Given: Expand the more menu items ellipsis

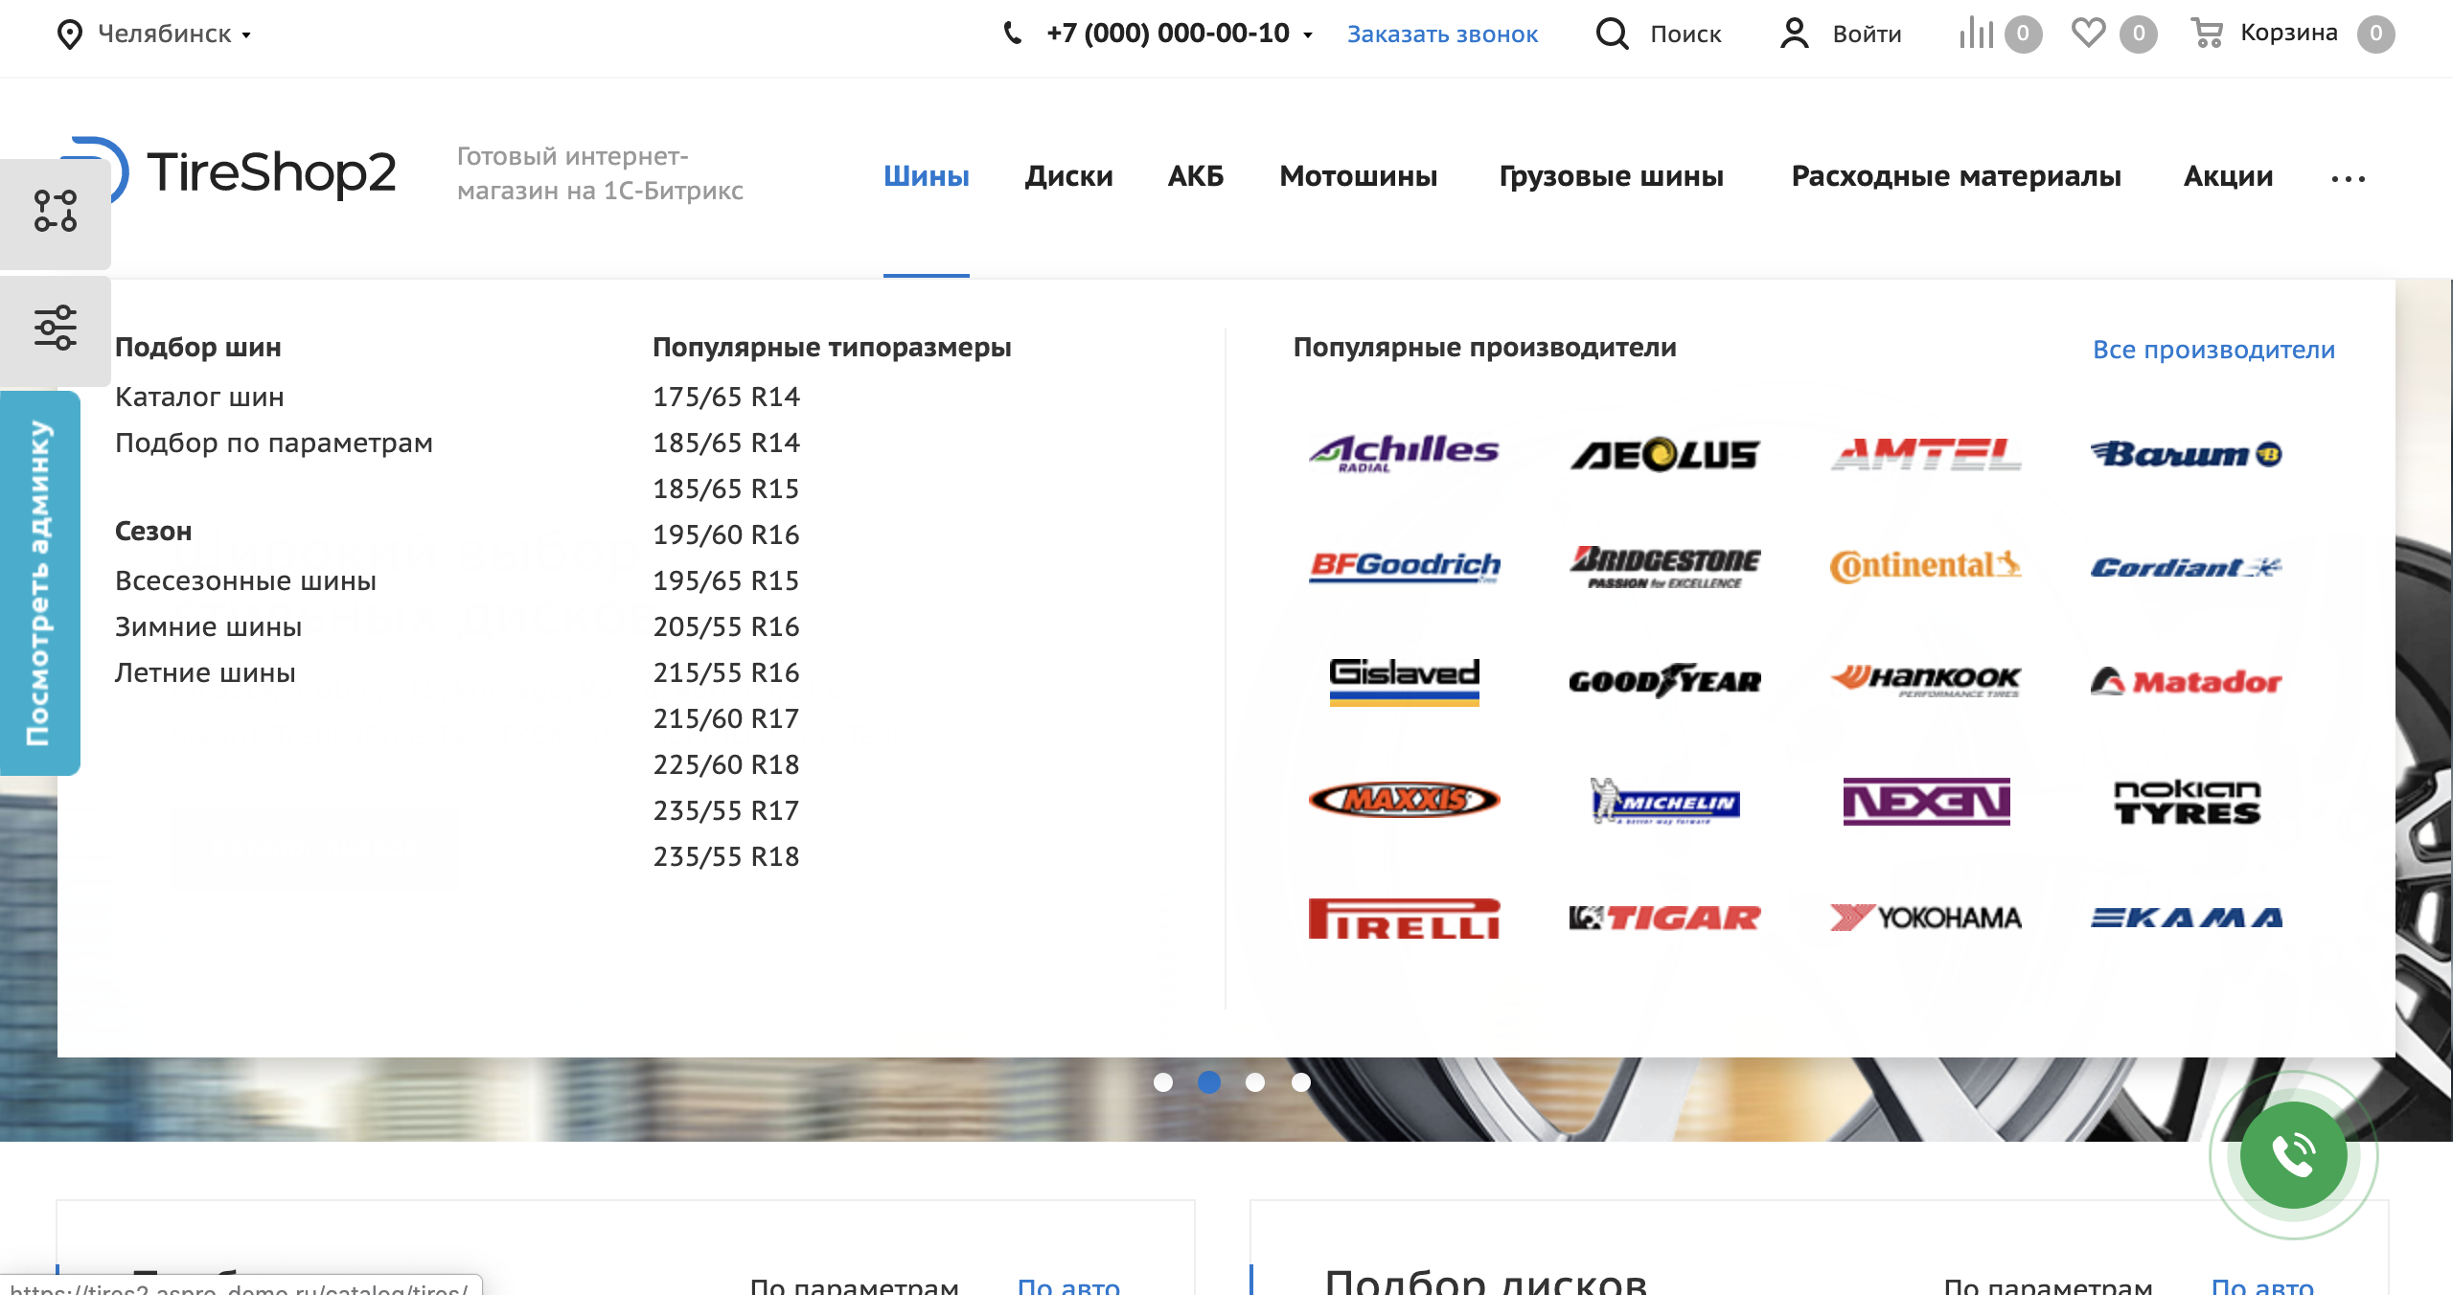Looking at the screenshot, I should coord(2349,179).
